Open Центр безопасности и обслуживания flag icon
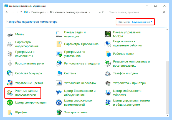Image resolution: width=172 pixels, height=120 pixels. tap(59, 93)
